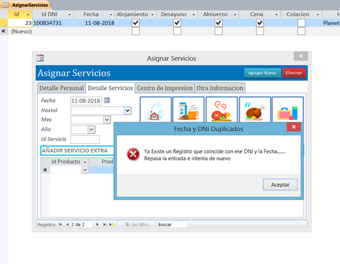Screen dimensions: 340x264
Task: Click the record number box showing 2 de 2
Action: click(82, 224)
